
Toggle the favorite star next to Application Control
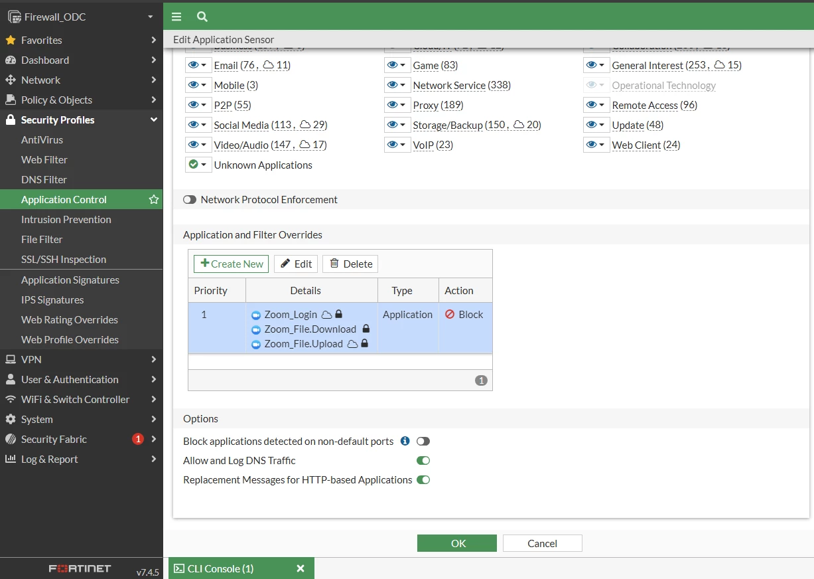[x=154, y=199]
